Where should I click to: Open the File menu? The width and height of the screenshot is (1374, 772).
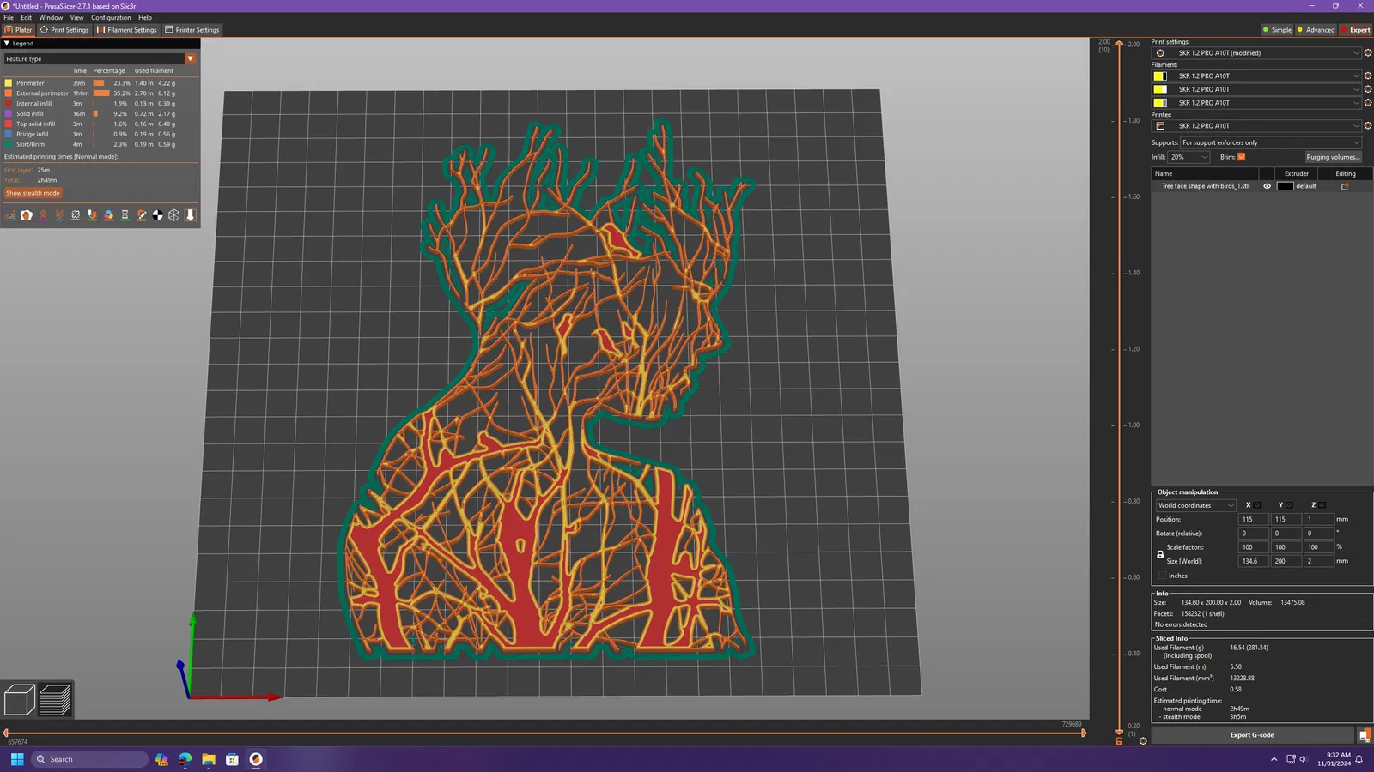pos(9,17)
